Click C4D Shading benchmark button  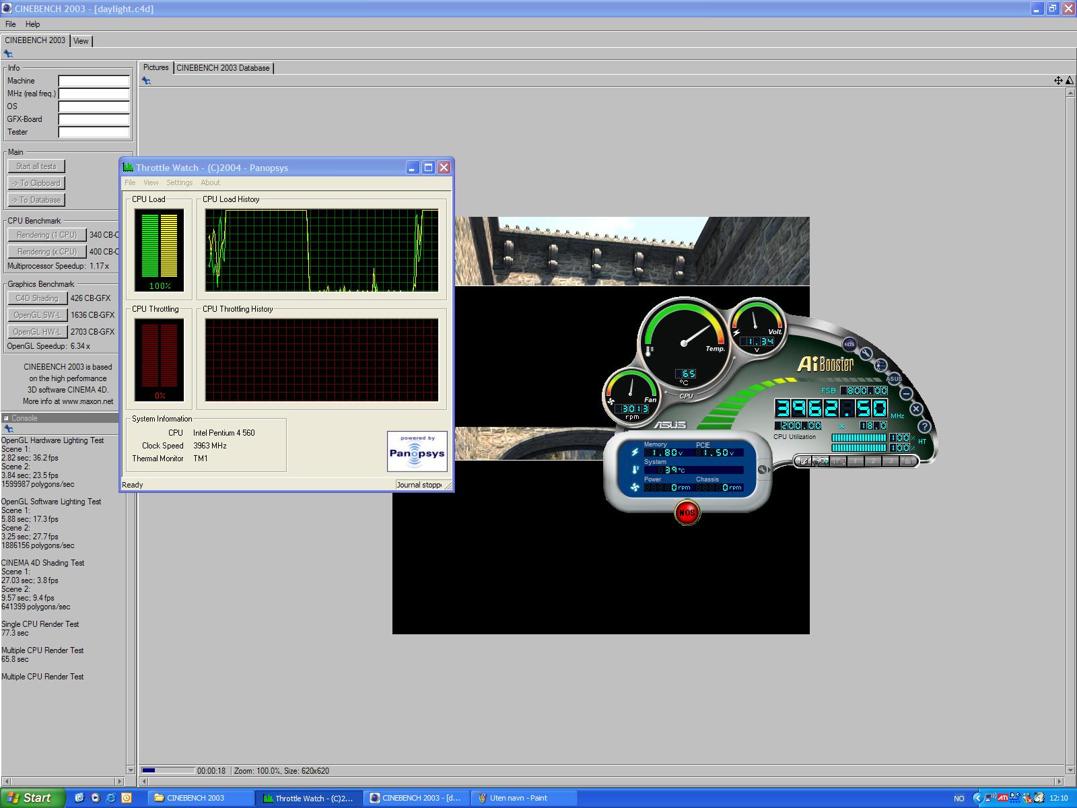[x=36, y=298]
